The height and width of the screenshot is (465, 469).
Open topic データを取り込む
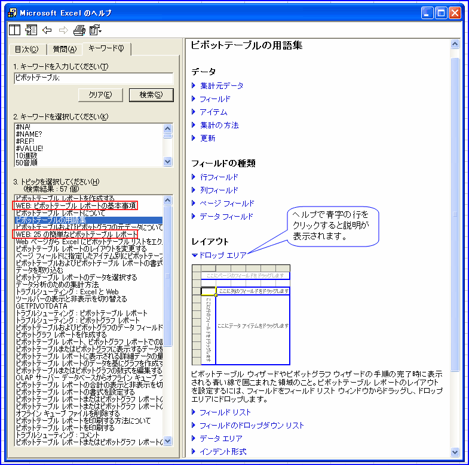[x=39, y=270]
